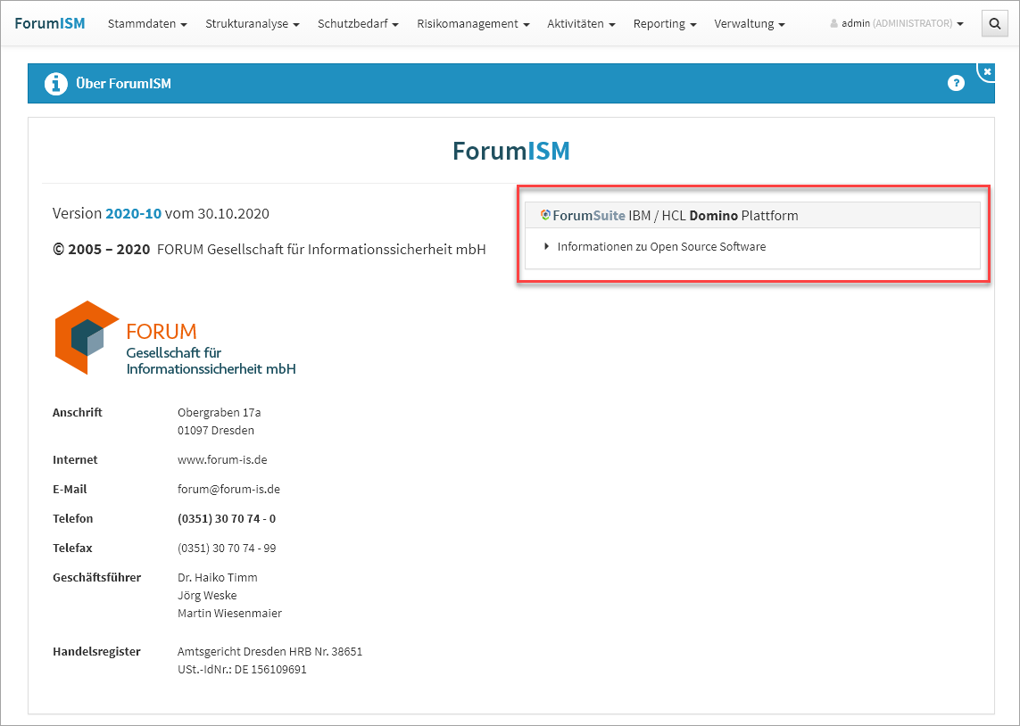Click the ForumSuite Domino Plattform header
The image size is (1020, 726).
tap(752, 215)
